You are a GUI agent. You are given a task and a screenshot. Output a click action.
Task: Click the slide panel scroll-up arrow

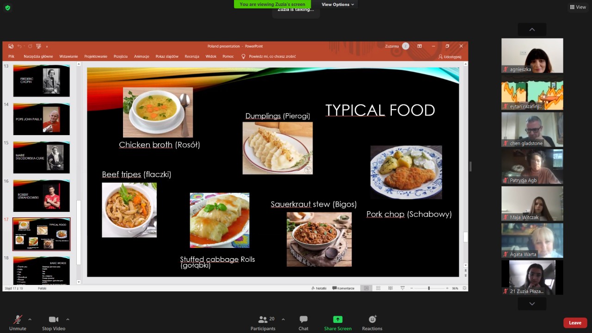coord(79,64)
